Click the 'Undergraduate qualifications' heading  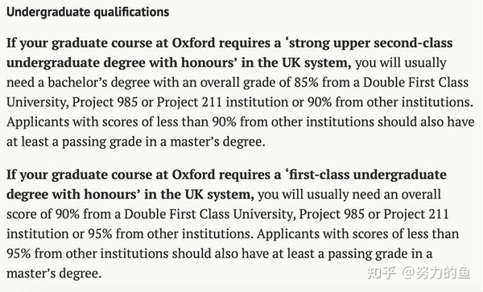(88, 12)
